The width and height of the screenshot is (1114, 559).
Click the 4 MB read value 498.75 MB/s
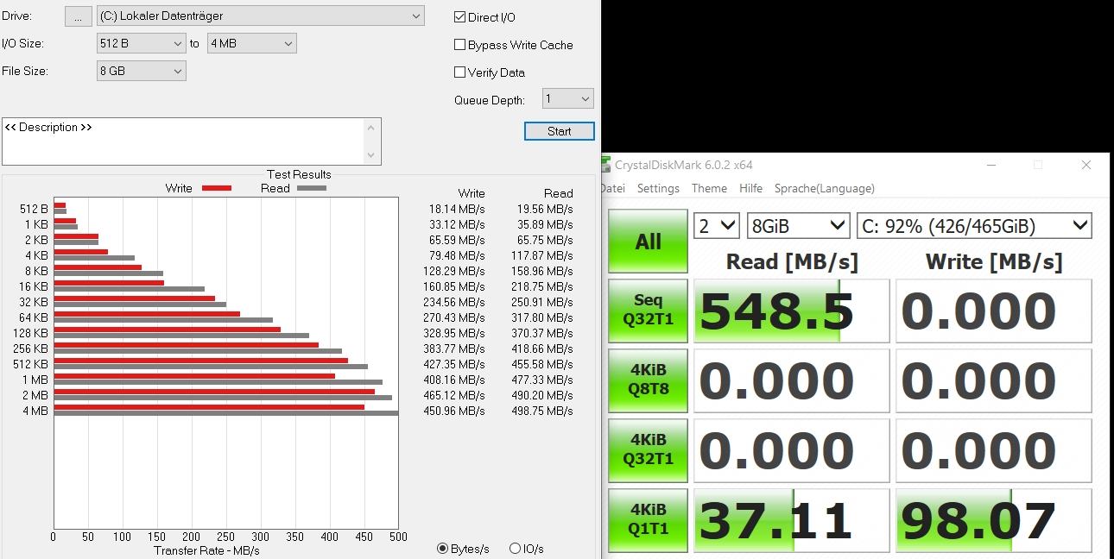pyautogui.click(x=542, y=411)
